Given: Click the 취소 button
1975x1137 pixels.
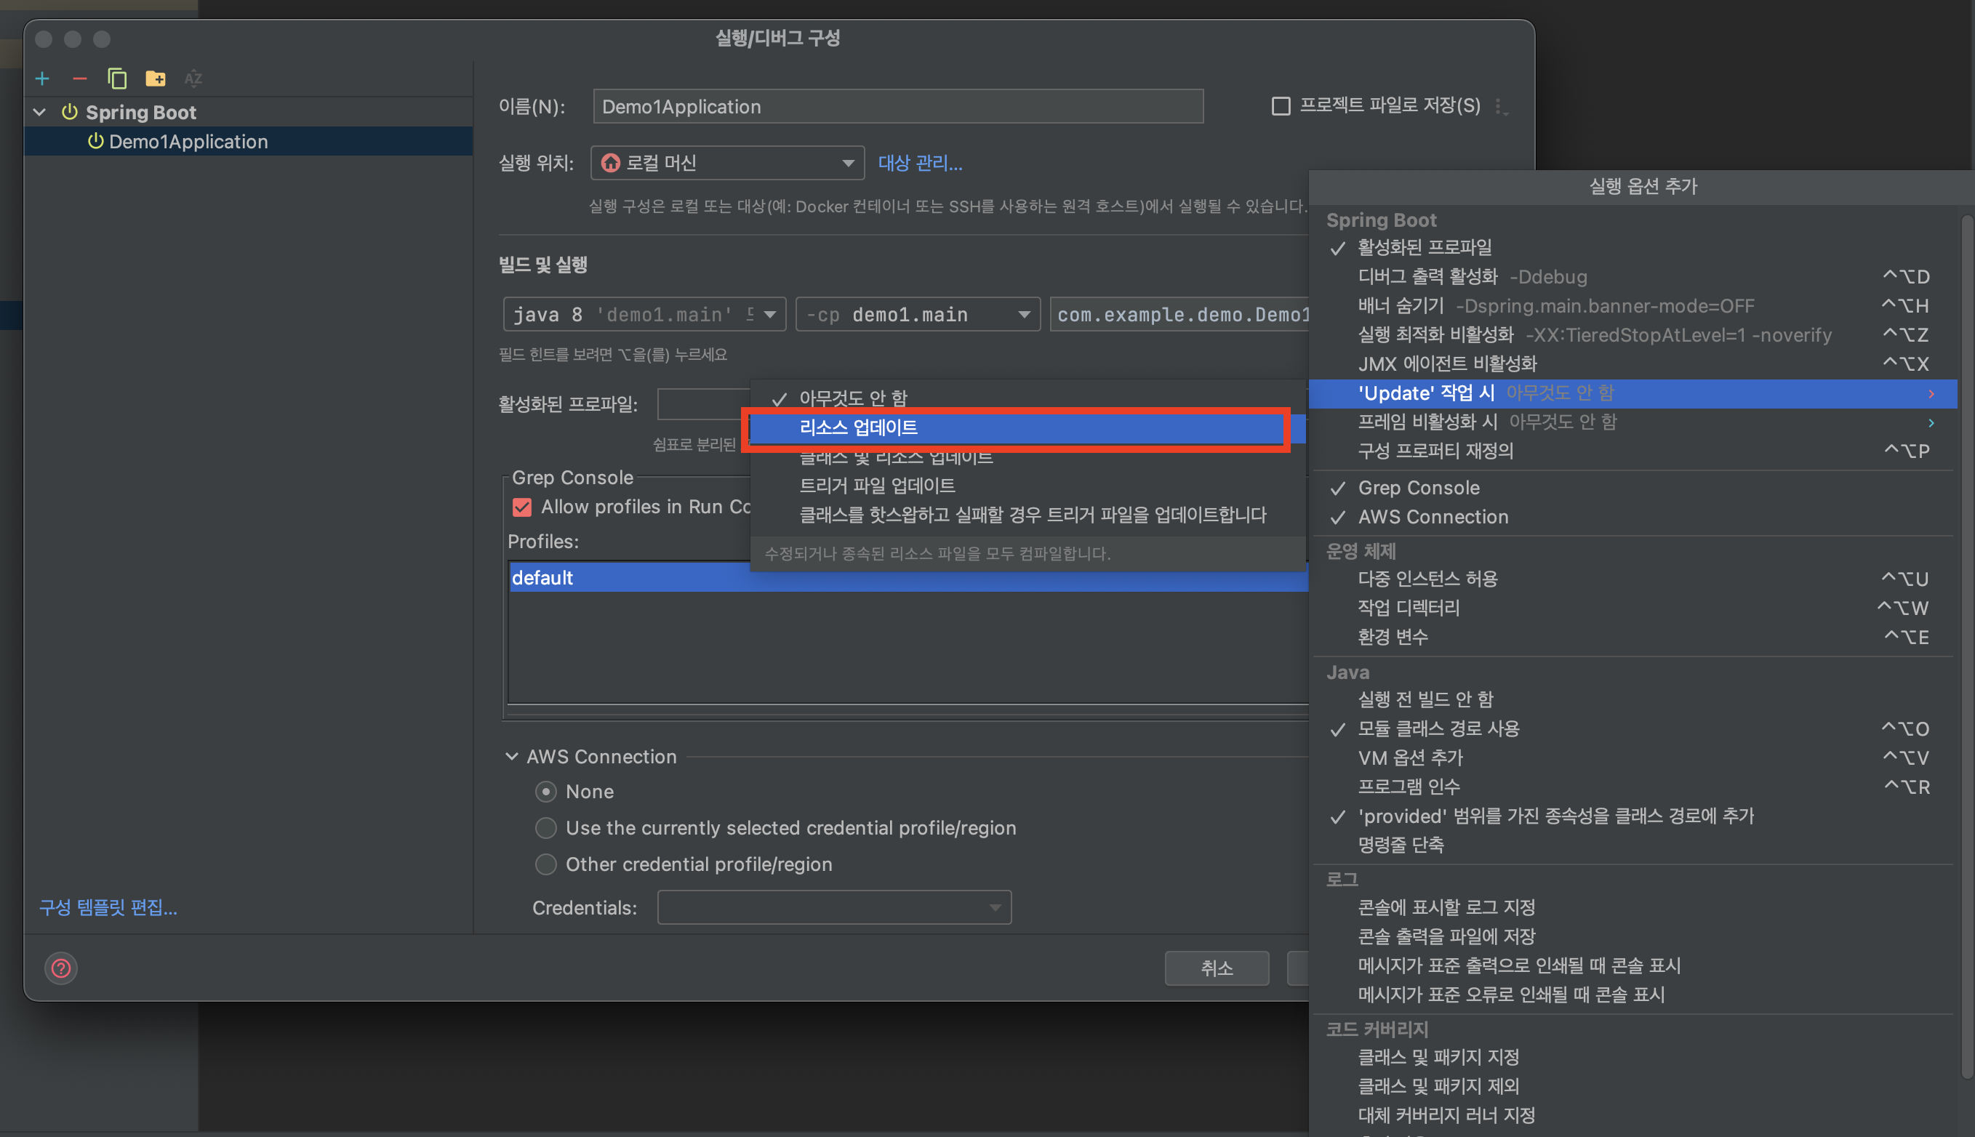Looking at the screenshot, I should coord(1216,968).
